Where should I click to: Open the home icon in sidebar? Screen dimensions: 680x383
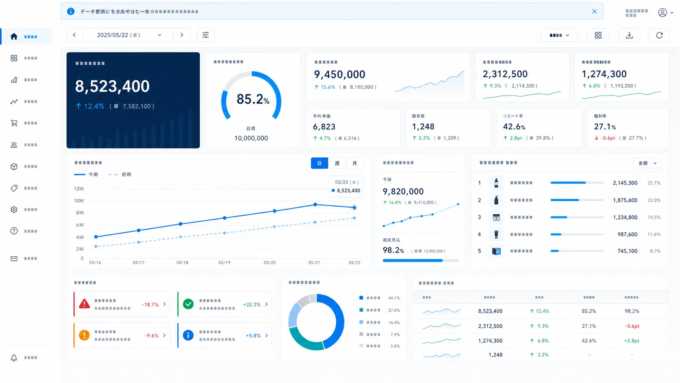14,37
